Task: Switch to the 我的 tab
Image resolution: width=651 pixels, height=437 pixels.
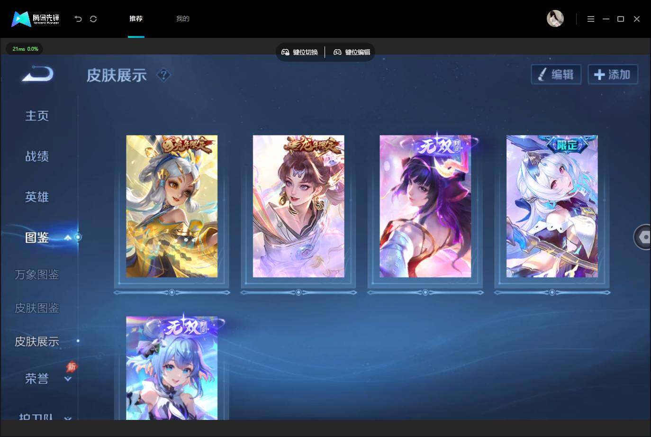Action: point(183,18)
